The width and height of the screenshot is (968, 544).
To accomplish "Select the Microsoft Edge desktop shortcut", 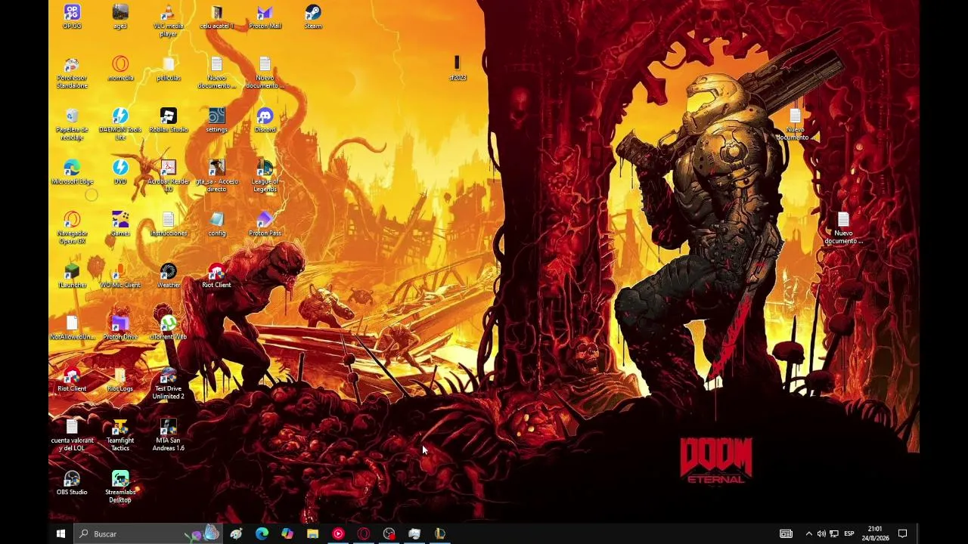I will [x=72, y=172].
